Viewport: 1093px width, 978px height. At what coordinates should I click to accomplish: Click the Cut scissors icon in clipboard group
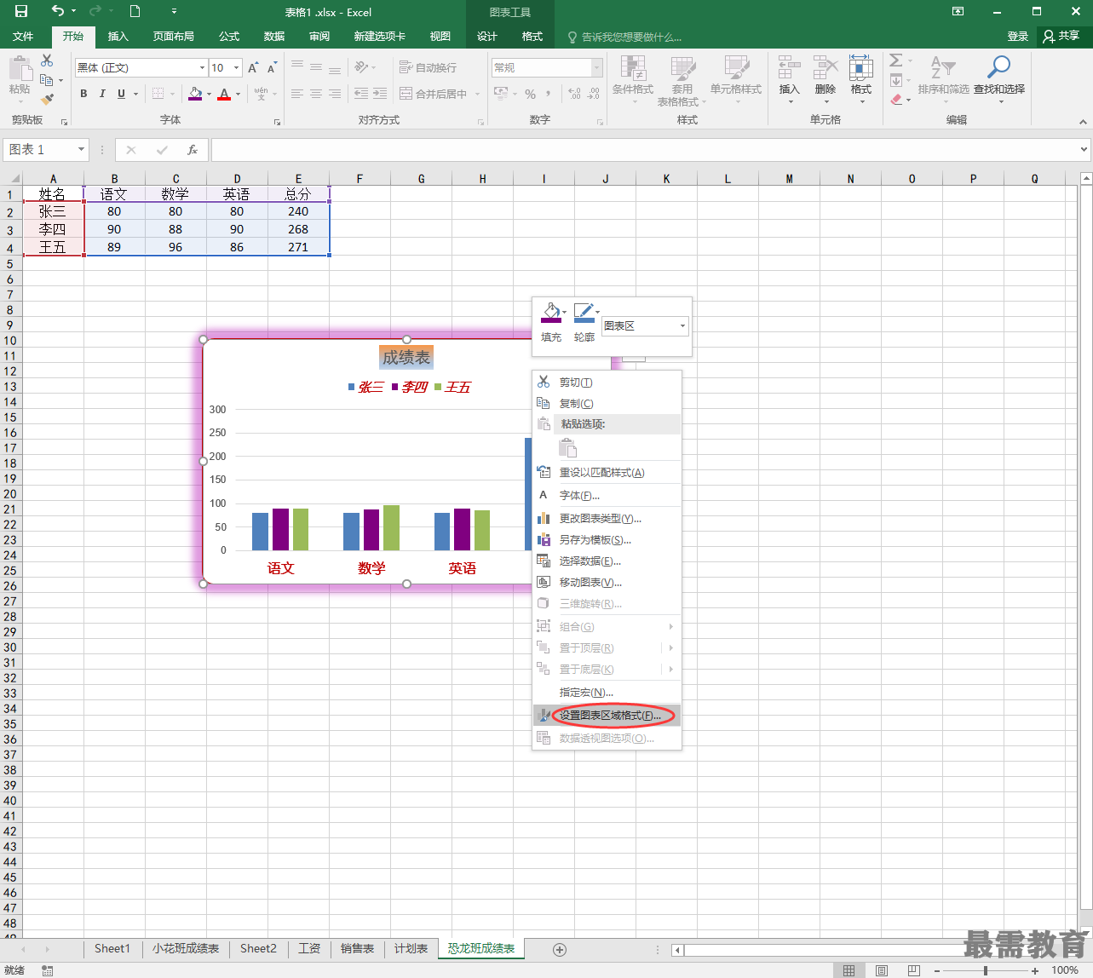tap(47, 60)
